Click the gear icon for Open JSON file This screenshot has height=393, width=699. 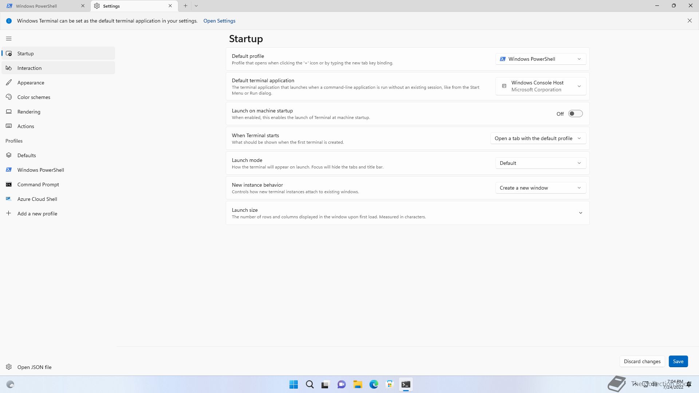(x=9, y=367)
